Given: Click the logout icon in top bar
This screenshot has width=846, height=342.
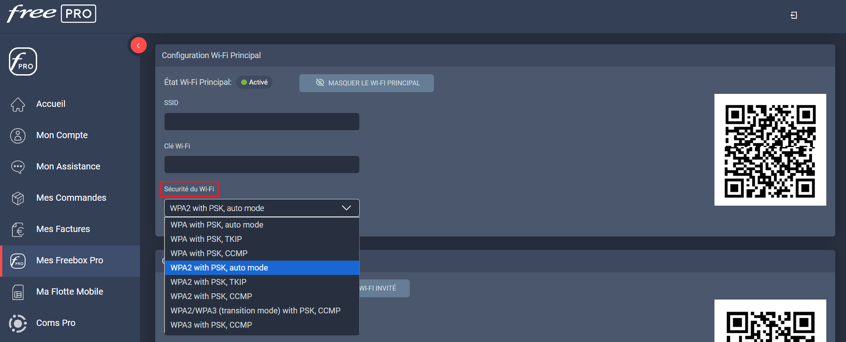Looking at the screenshot, I should coord(794,15).
